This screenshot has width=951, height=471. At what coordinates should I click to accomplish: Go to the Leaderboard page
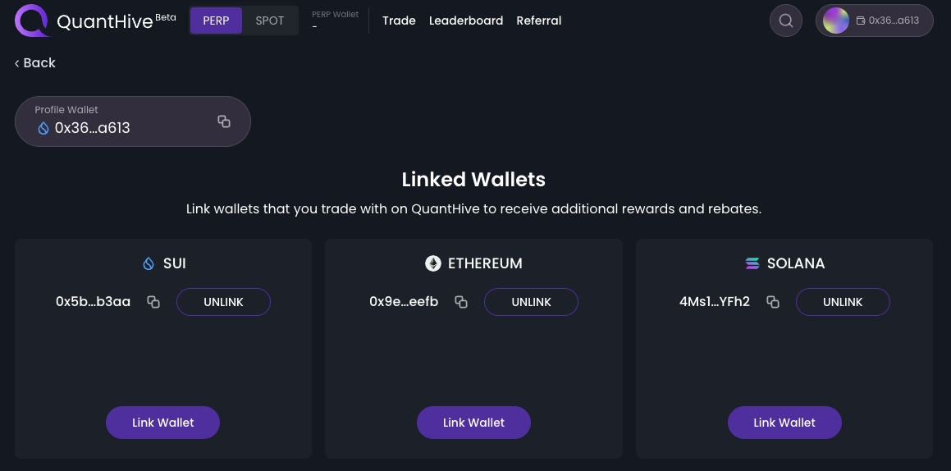pyautogui.click(x=466, y=21)
